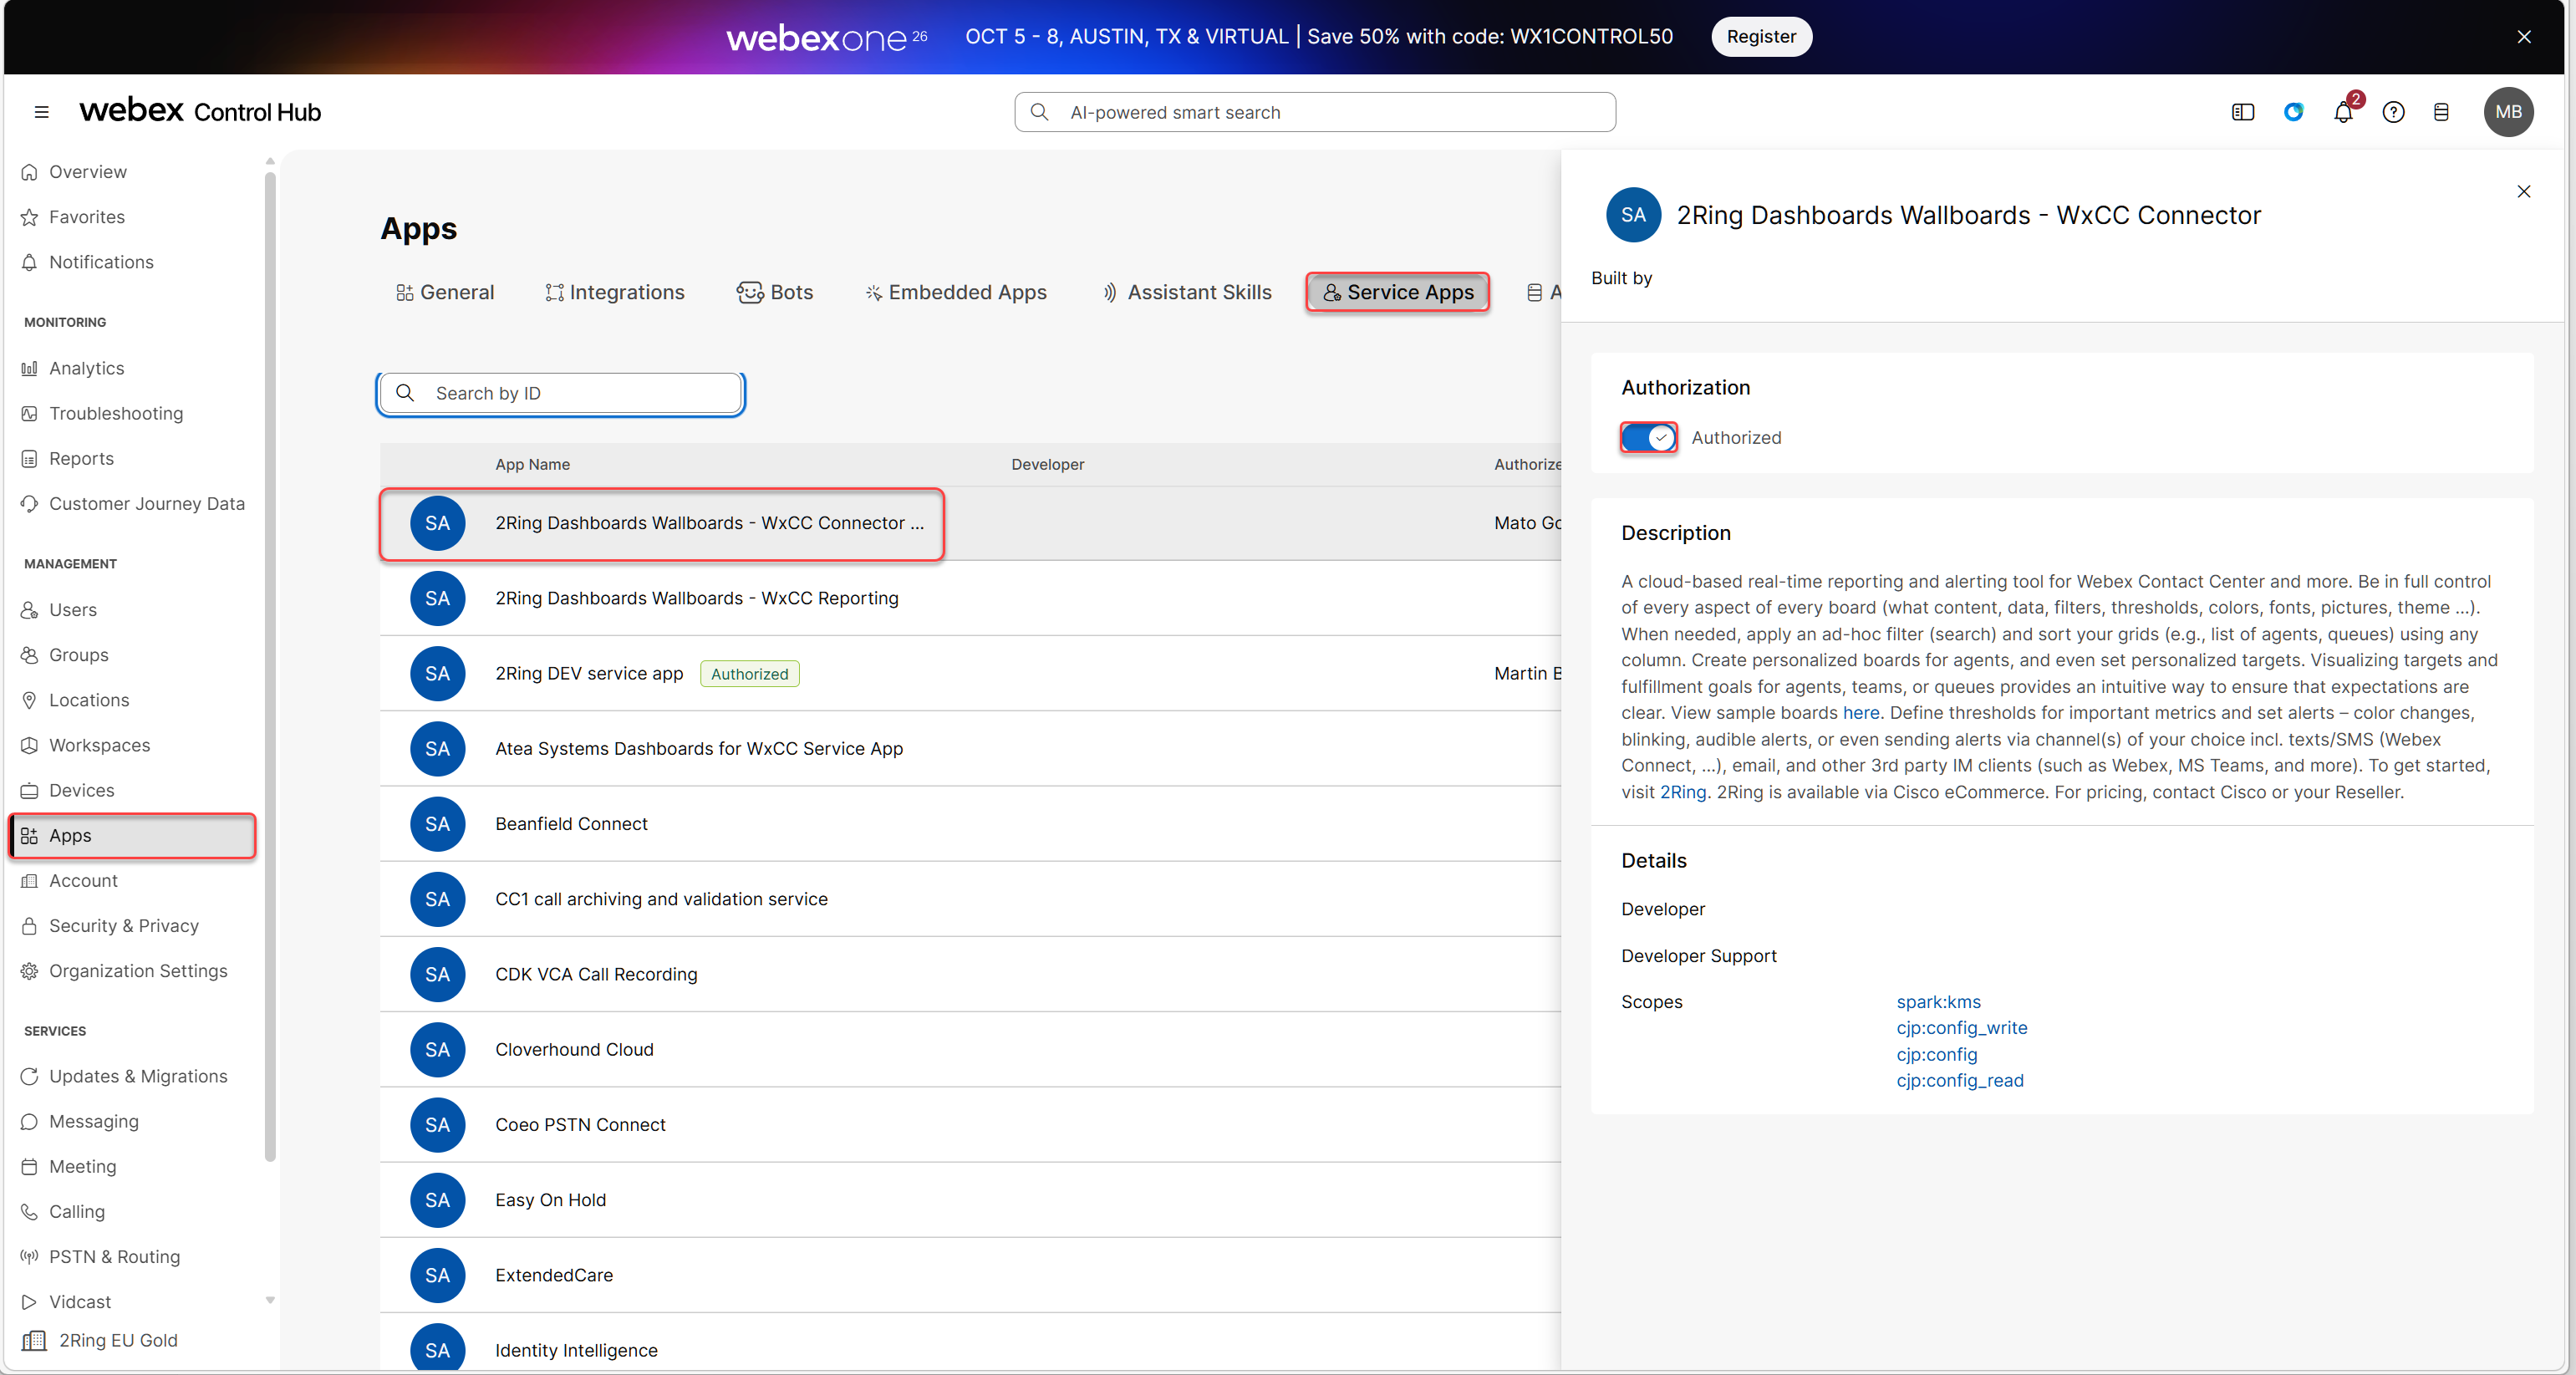This screenshot has height=1375, width=2576.
Task: Select the Cloverhound Cloud row
Action: coord(970,1049)
